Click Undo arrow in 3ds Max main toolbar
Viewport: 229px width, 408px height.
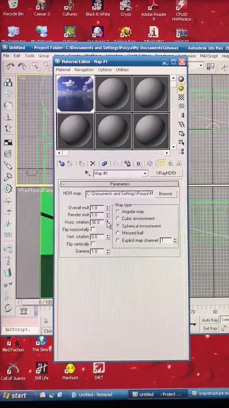[10, 67]
